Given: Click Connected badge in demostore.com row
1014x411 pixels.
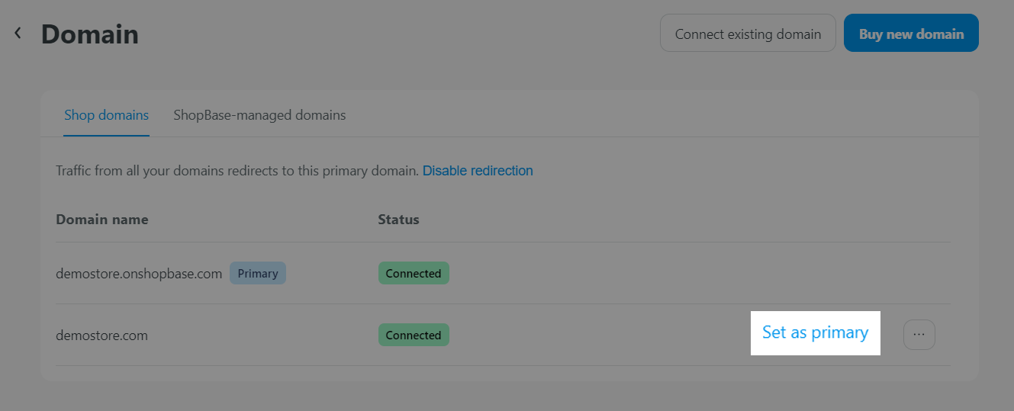Looking at the screenshot, I should [x=414, y=335].
